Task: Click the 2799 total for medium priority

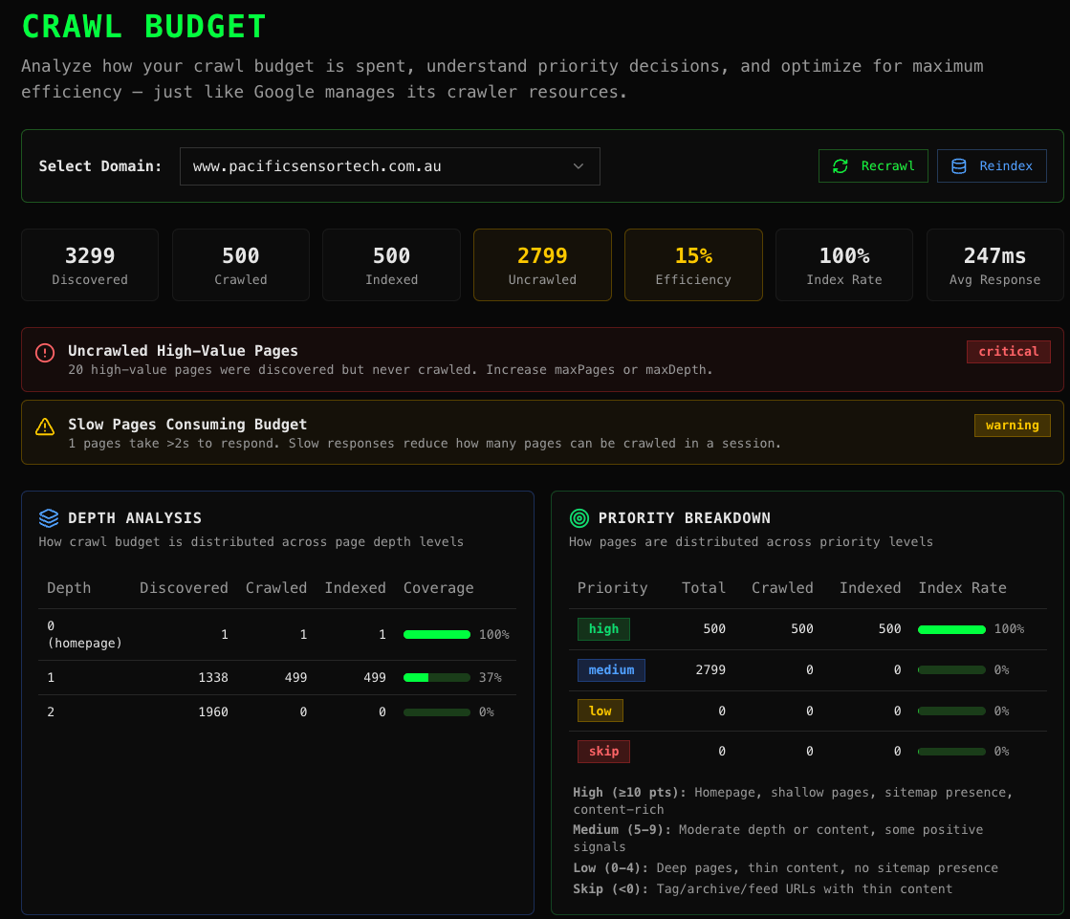Action: pyautogui.click(x=710, y=670)
